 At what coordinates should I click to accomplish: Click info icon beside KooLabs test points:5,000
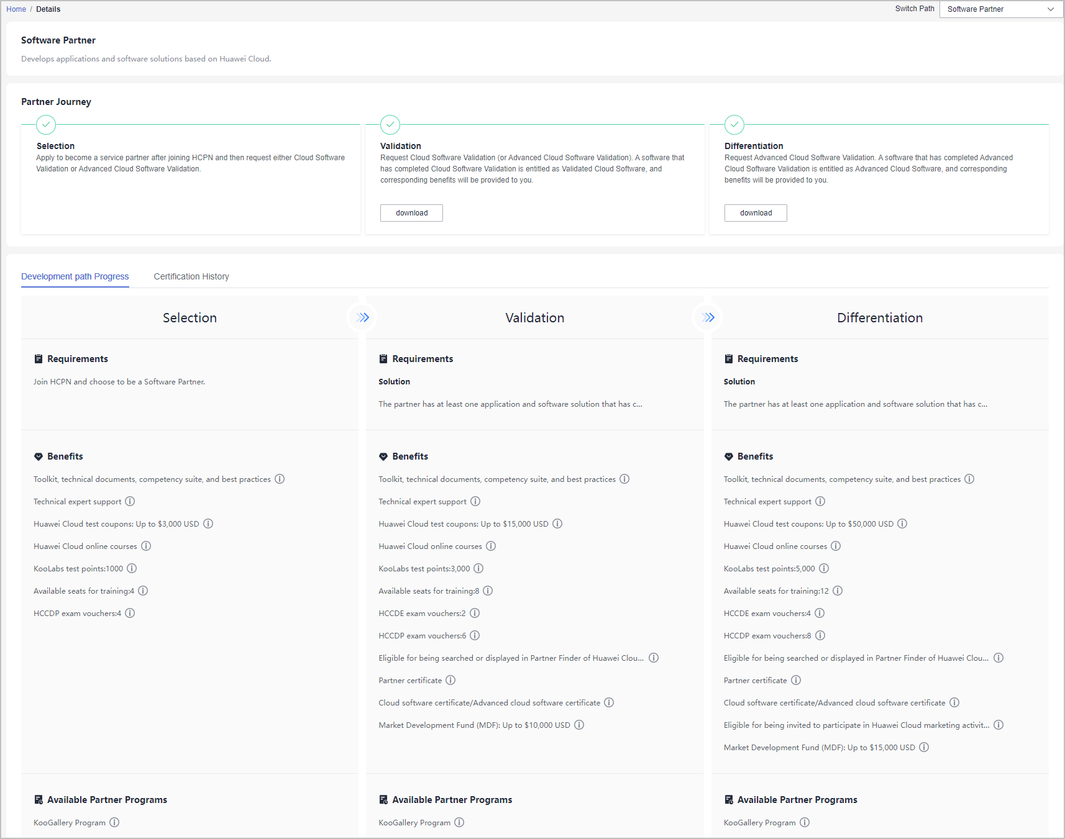pyautogui.click(x=824, y=568)
